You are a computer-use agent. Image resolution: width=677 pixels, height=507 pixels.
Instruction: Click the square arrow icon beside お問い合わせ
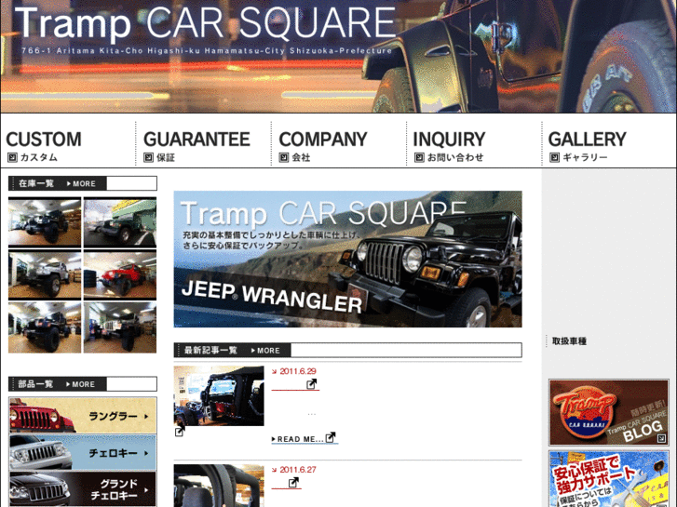pos(419,157)
